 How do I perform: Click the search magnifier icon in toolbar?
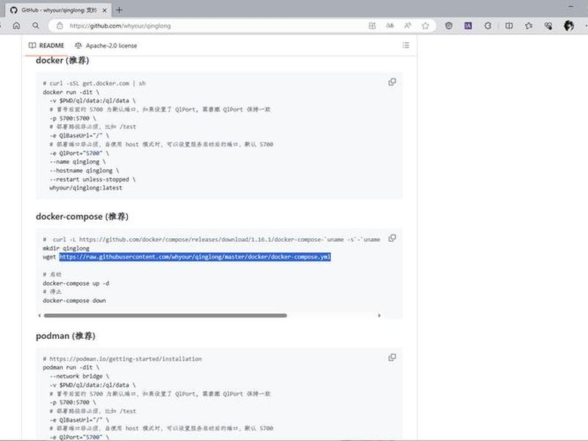point(35,26)
